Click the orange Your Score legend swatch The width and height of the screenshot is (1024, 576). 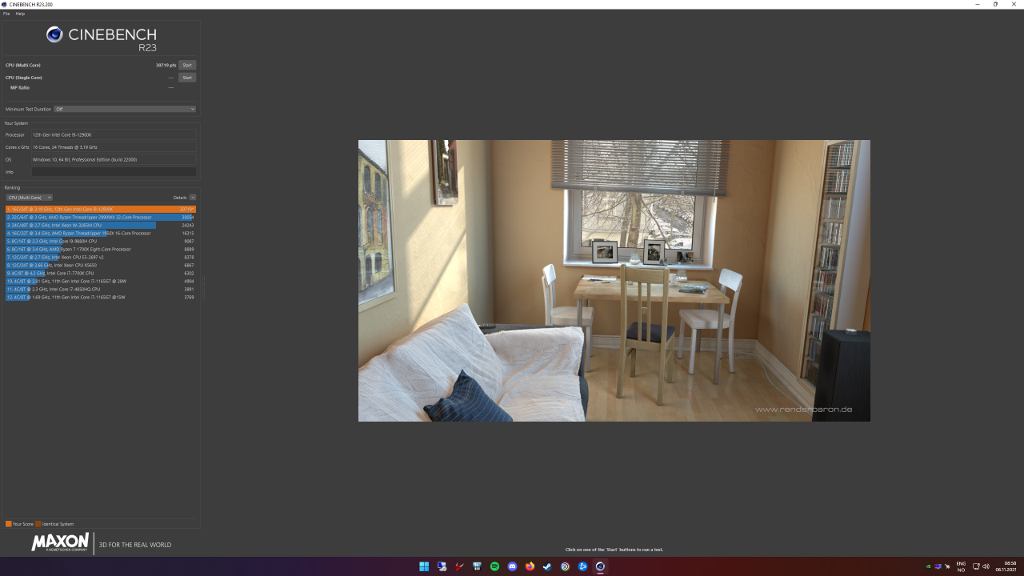[x=10, y=524]
